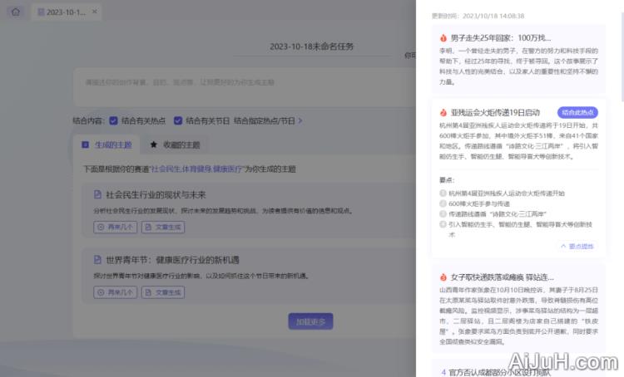Click the flame icon beside 男子走失25年回家
Screen dimensions: 624x377
tap(443, 38)
